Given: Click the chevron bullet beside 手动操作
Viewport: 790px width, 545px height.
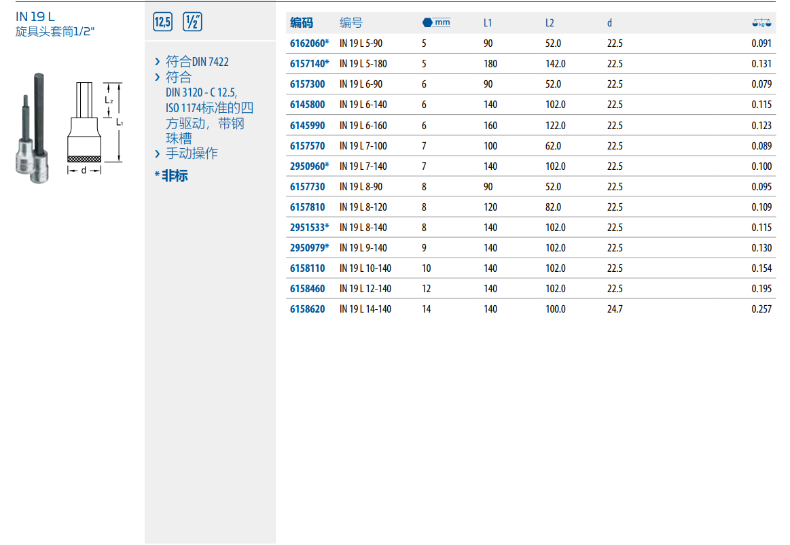Looking at the screenshot, I should click(x=158, y=154).
